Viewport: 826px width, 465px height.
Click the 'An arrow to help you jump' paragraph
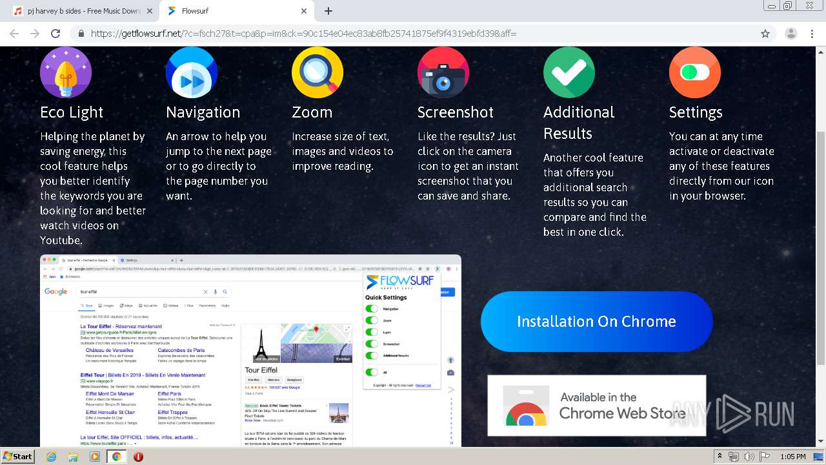[x=219, y=166]
